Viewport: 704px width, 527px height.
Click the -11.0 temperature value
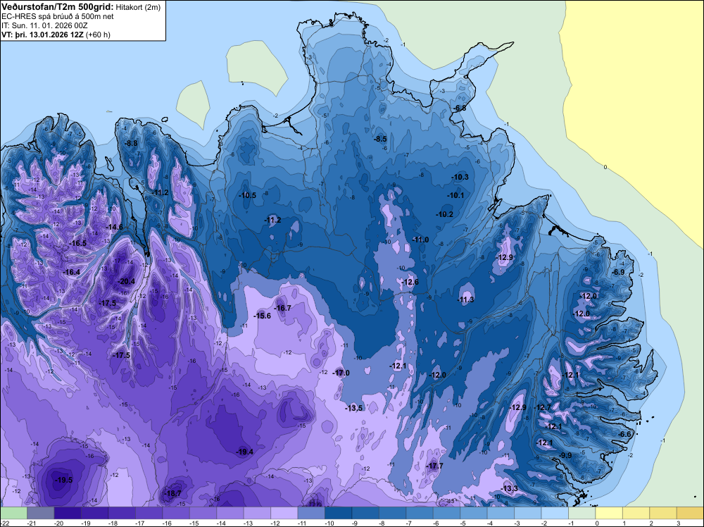(x=420, y=240)
